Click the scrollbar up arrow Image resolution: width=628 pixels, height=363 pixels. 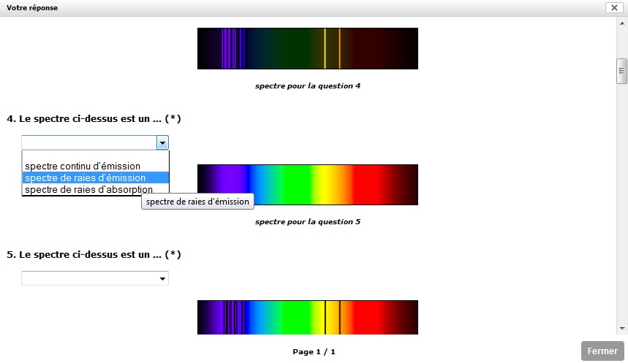tap(621, 23)
